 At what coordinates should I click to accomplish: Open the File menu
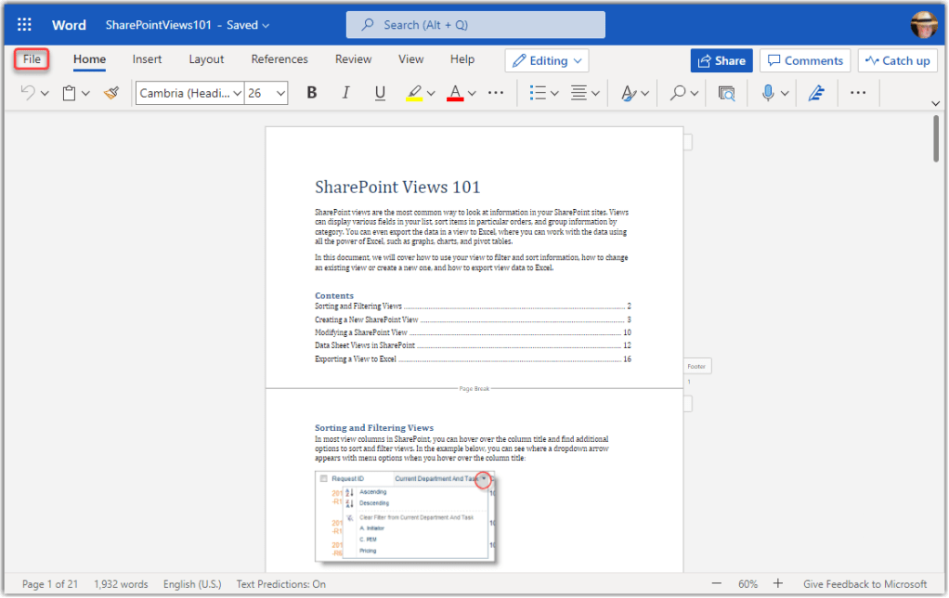(x=32, y=59)
